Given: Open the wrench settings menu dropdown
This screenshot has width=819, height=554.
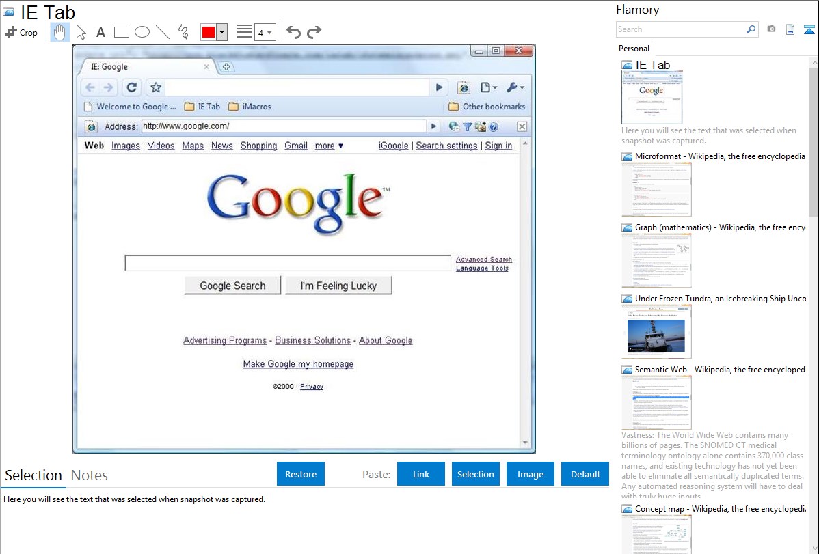Looking at the screenshot, I should point(515,87).
